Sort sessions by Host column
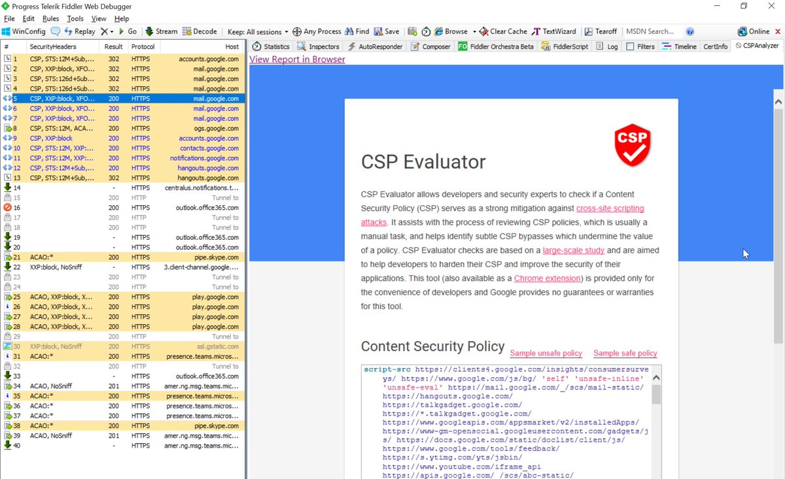The height and width of the screenshot is (479, 785). click(201, 47)
